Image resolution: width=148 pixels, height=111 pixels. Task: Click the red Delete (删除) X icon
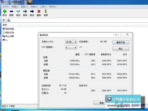[x=39, y=12]
